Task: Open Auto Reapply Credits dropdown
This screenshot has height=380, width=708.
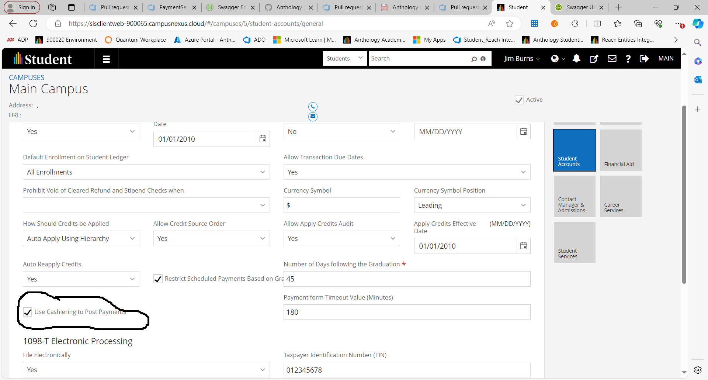Action: click(81, 279)
